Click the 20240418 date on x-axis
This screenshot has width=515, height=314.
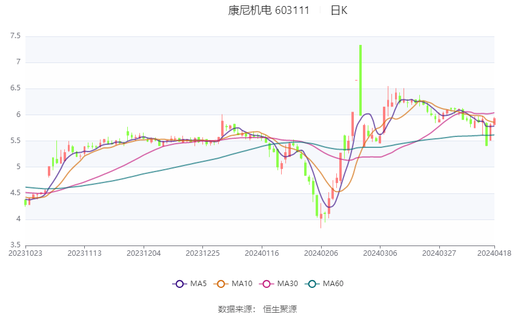(x=494, y=253)
